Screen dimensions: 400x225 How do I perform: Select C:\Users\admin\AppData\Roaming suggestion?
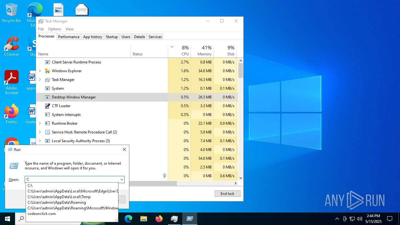(72, 202)
